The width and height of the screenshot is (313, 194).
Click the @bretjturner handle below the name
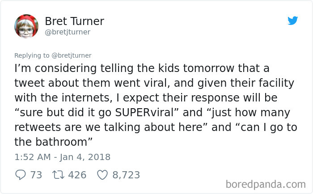click(68, 32)
